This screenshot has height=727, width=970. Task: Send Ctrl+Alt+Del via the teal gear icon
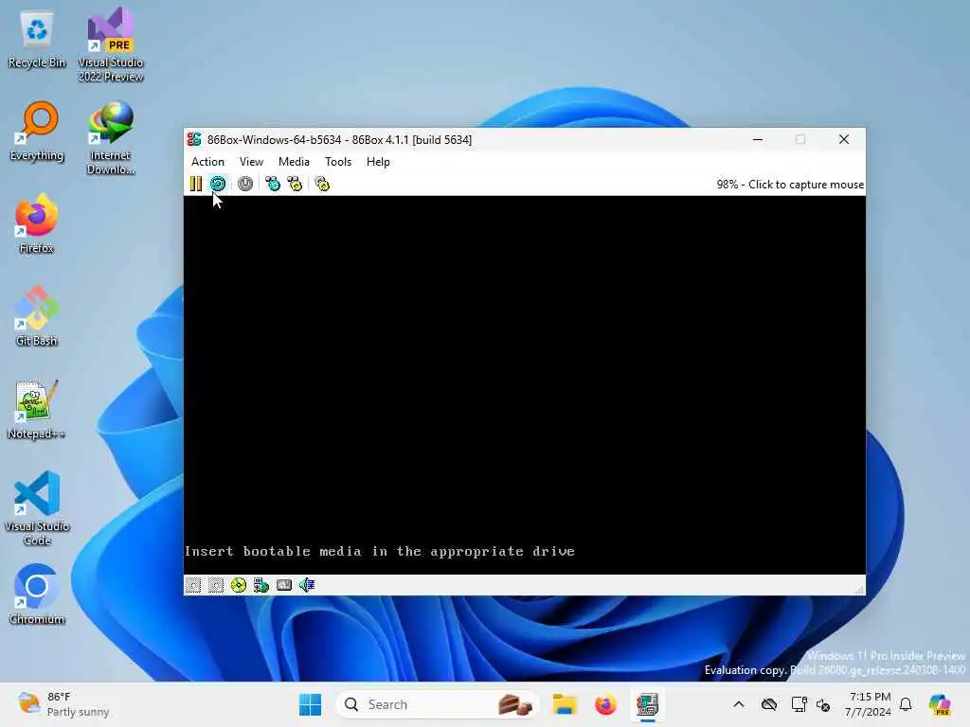(x=273, y=184)
